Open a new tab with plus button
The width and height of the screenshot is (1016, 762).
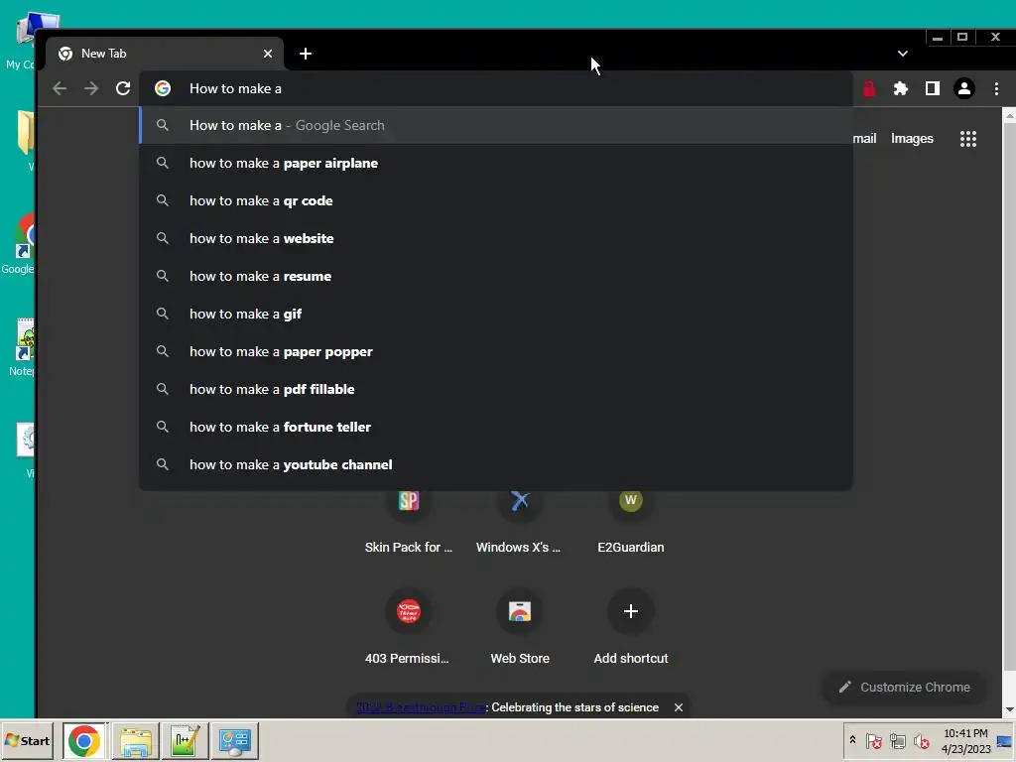(x=306, y=54)
